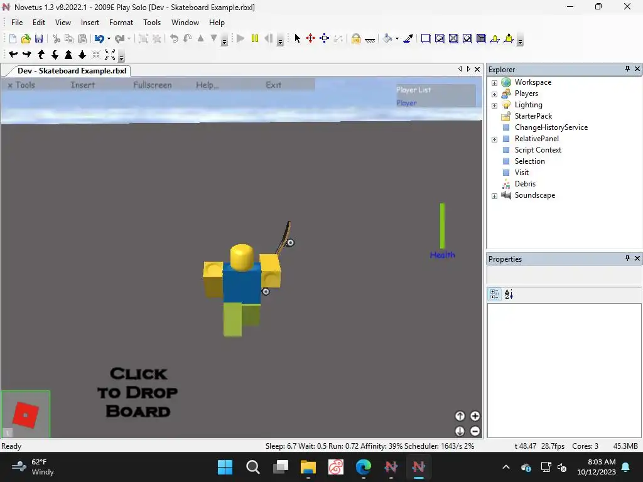Open the Format menu

[x=121, y=23]
